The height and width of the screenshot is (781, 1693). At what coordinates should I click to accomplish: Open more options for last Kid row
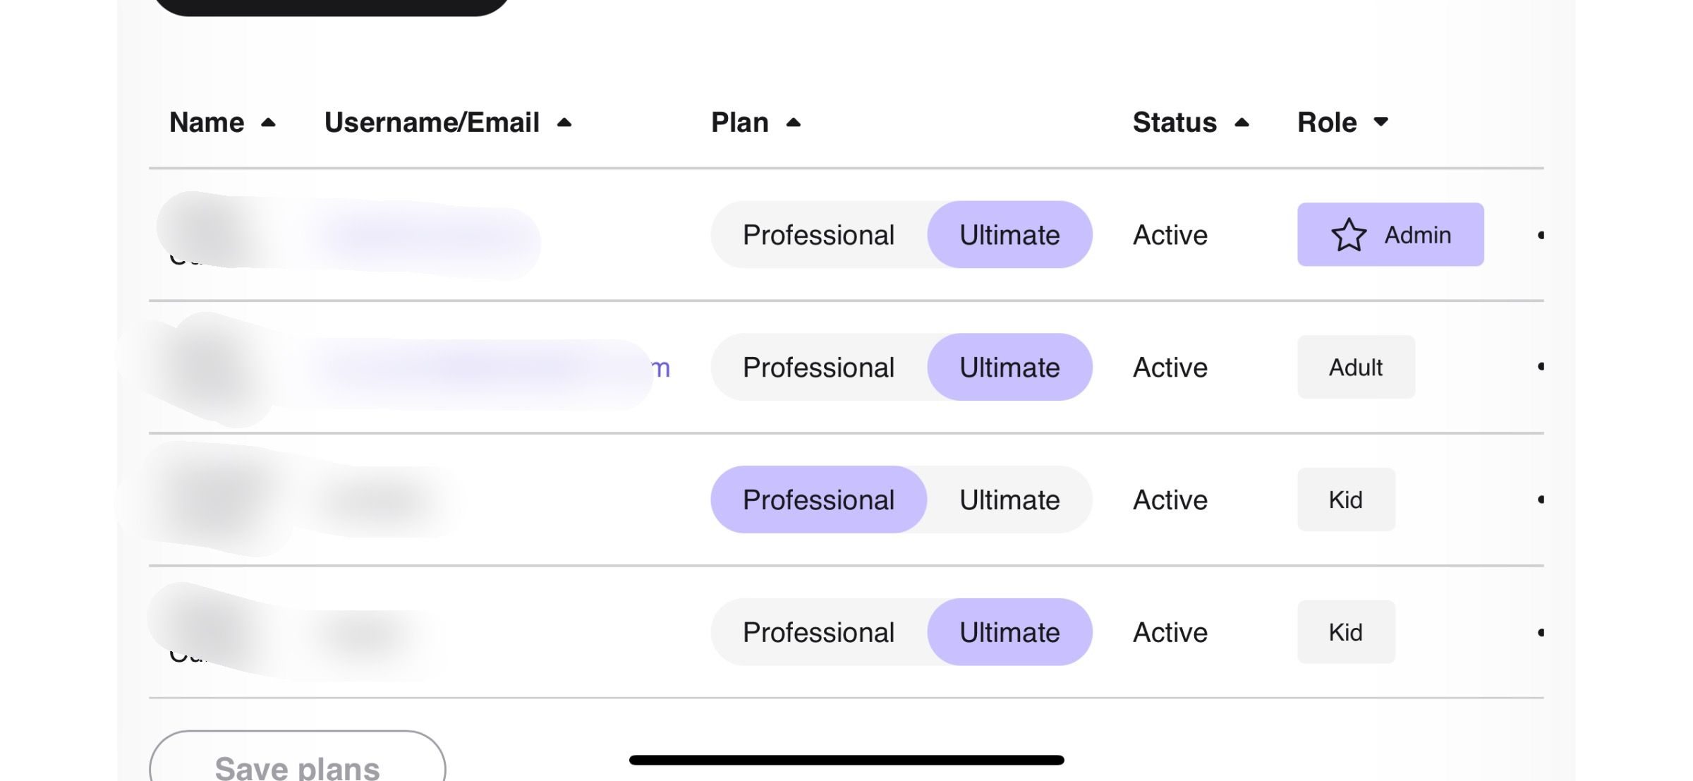(1540, 632)
